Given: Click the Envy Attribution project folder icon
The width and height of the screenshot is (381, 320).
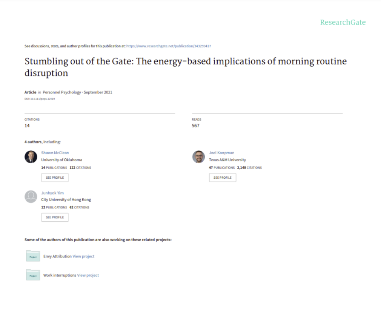Looking at the screenshot, I should pyautogui.click(x=33, y=256).
